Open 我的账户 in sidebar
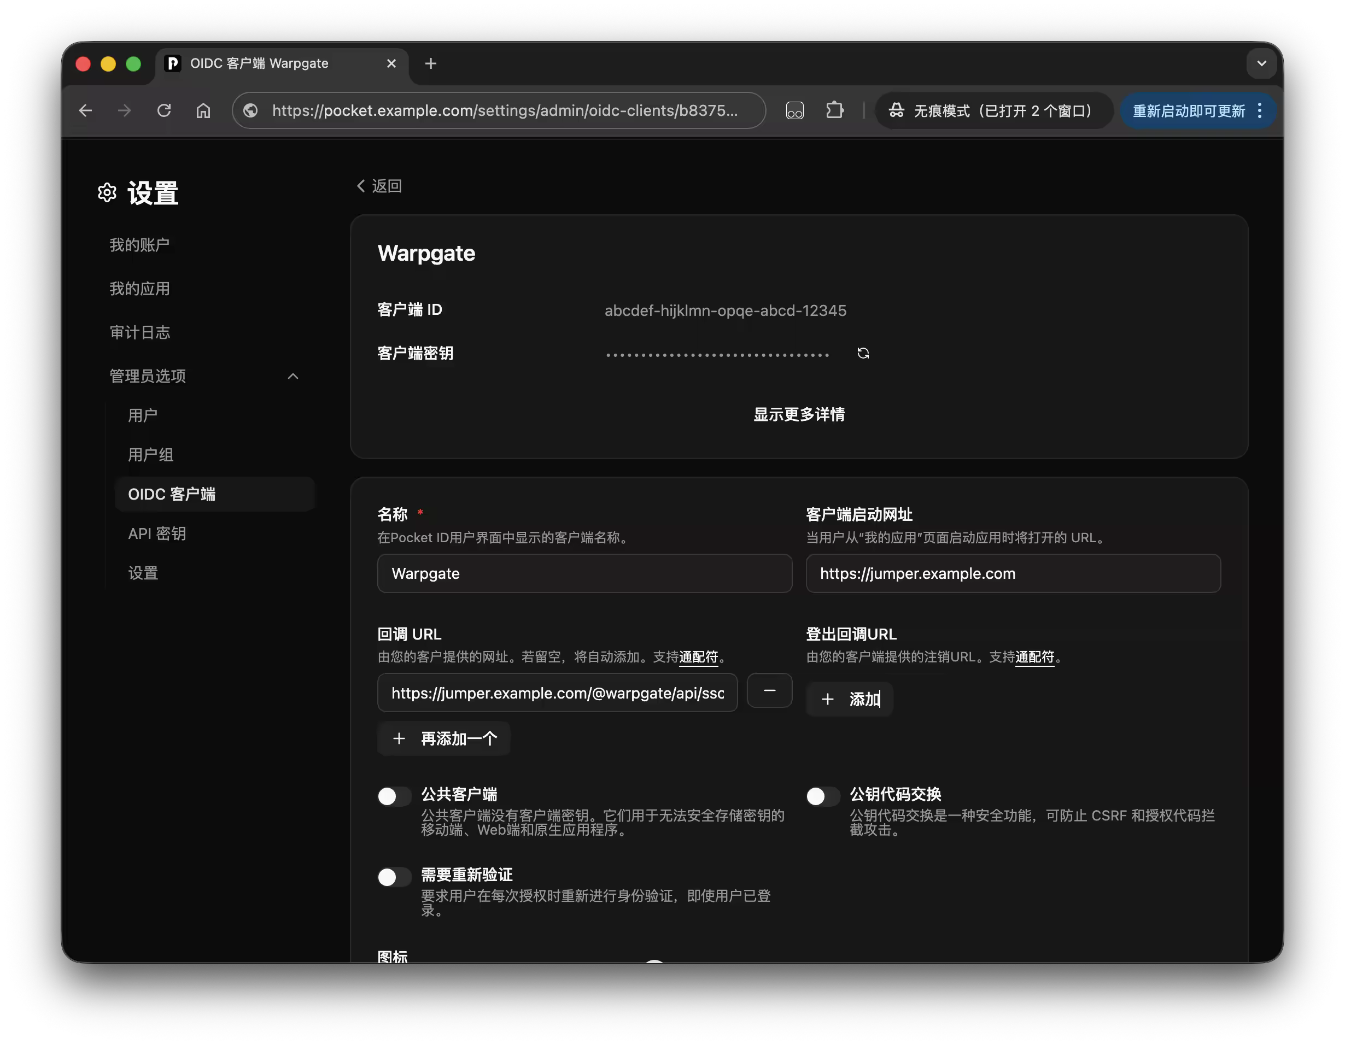Image resolution: width=1345 pixels, height=1044 pixels. coord(140,244)
